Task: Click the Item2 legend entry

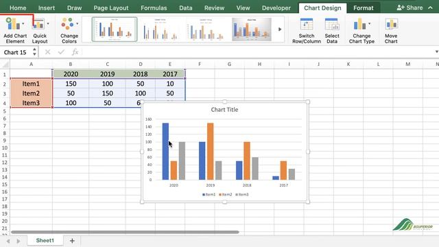Action: (226, 194)
